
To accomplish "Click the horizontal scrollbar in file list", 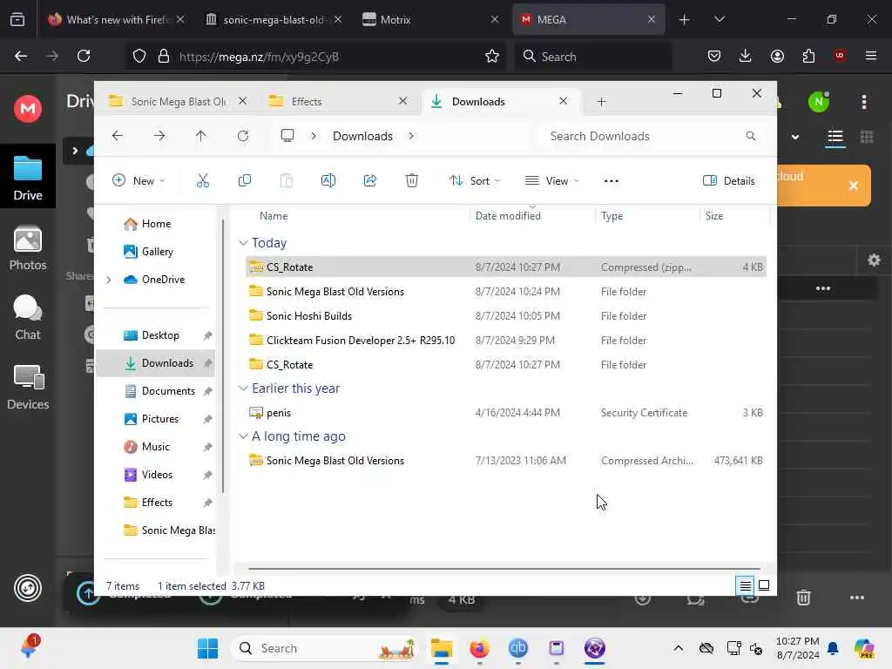I will [x=504, y=568].
